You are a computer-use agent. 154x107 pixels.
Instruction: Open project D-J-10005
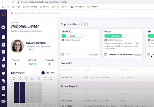[67, 101]
